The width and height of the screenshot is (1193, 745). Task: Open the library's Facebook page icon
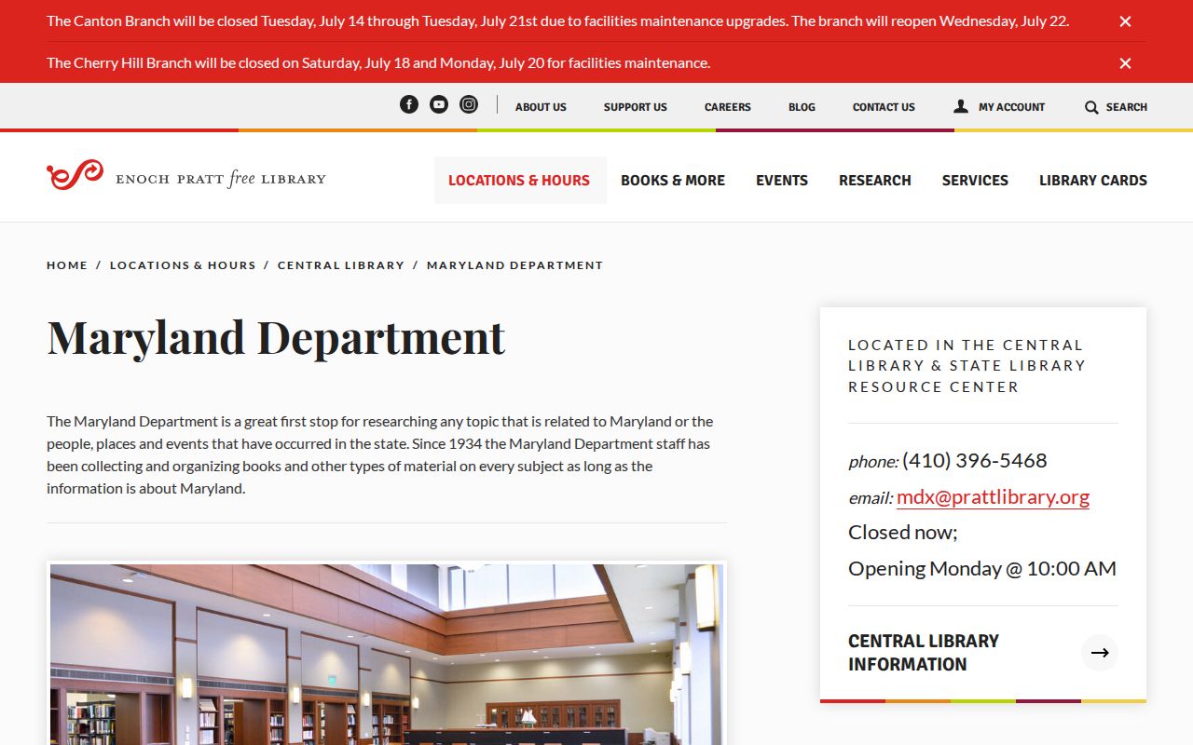(x=409, y=104)
